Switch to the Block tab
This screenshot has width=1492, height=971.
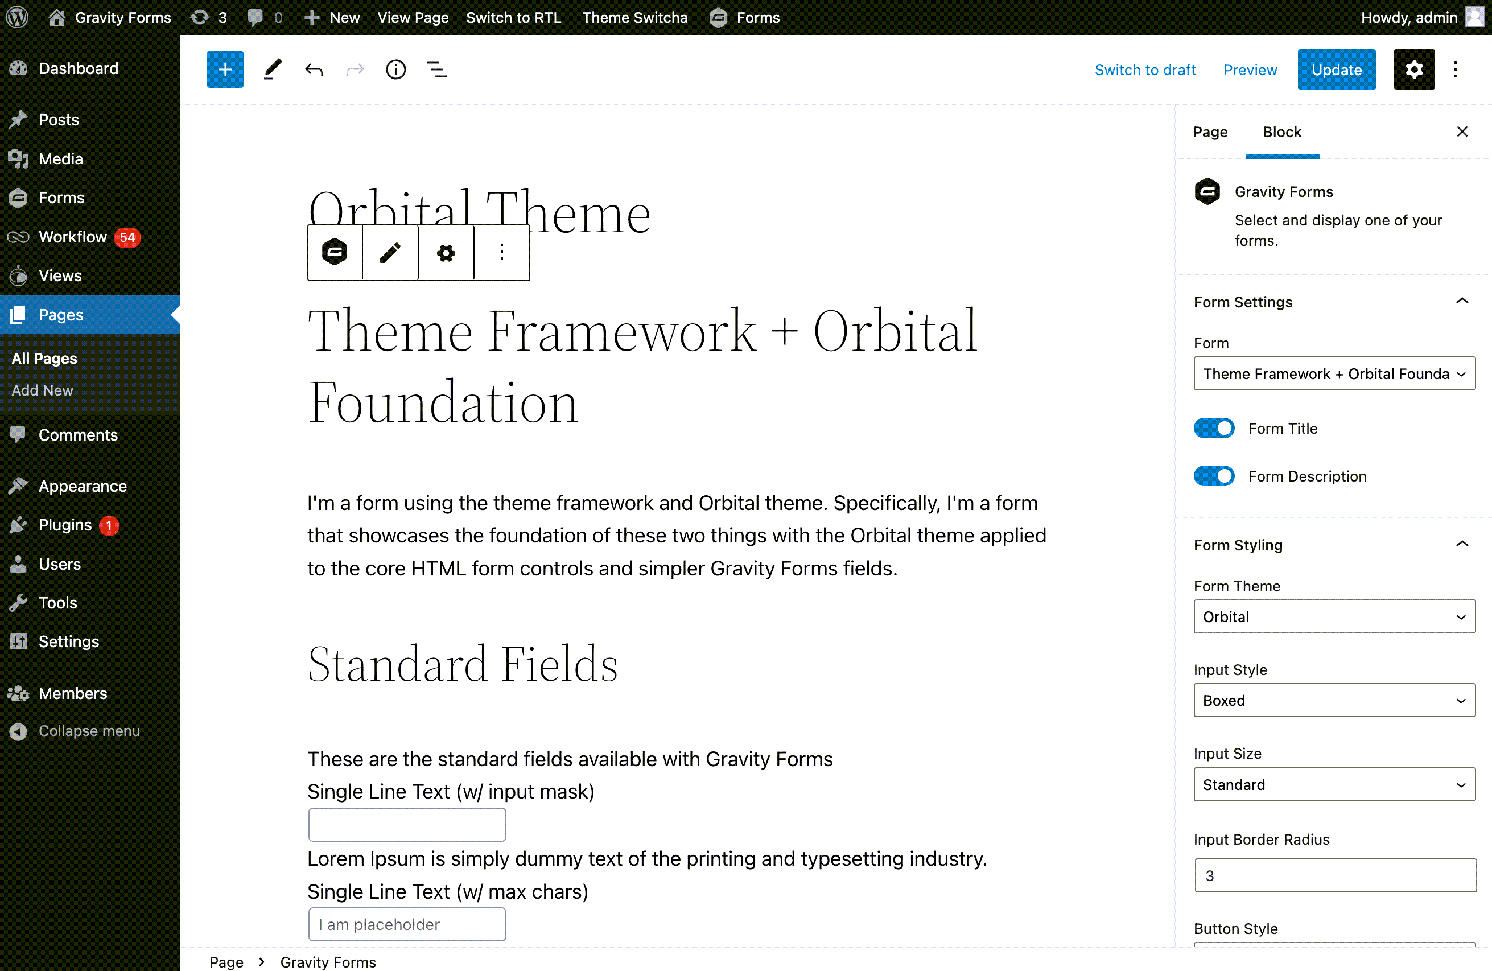pos(1282,131)
